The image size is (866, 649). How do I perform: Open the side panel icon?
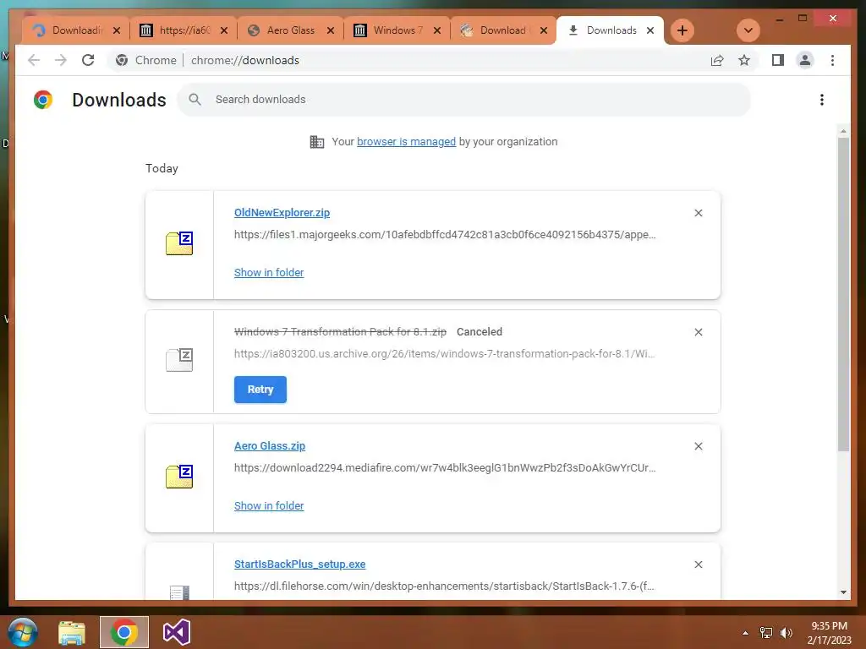(778, 60)
